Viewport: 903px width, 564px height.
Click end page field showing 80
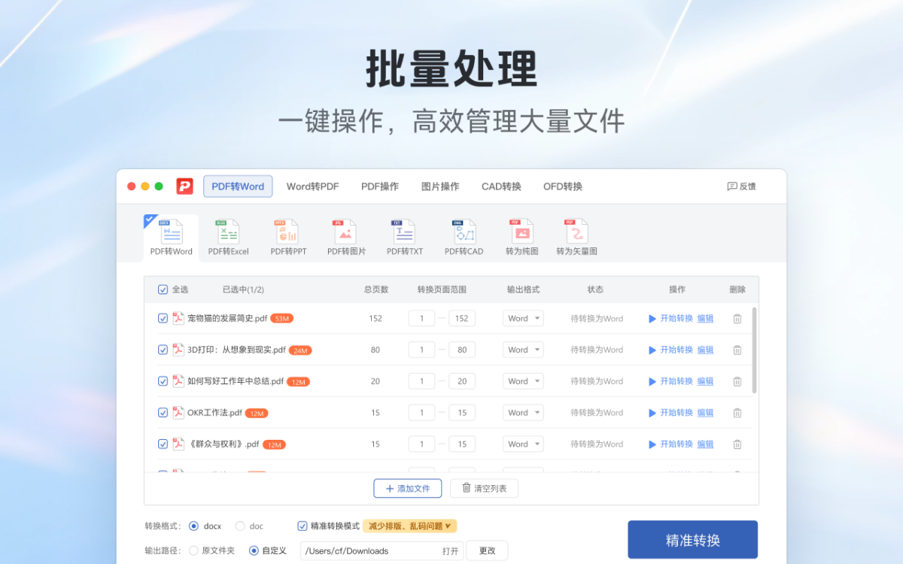[462, 350]
